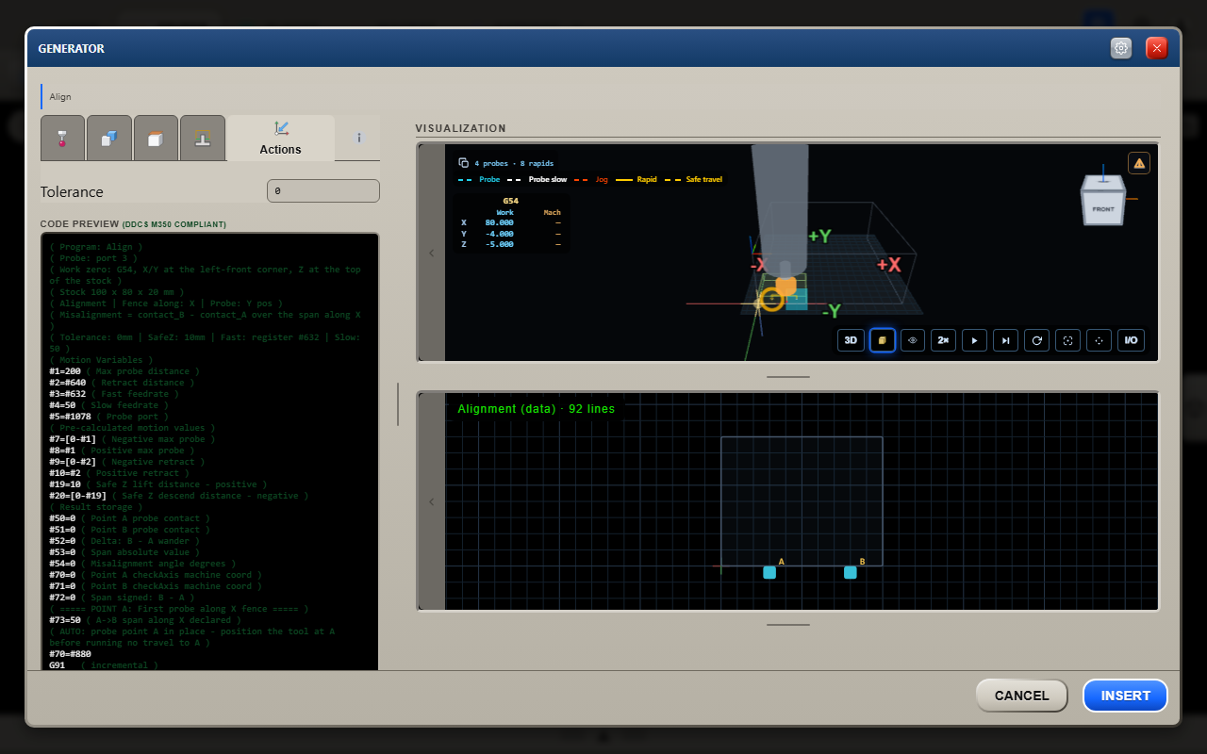Click the Insert button
The width and height of the screenshot is (1207, 754).
coord(1126,696)
